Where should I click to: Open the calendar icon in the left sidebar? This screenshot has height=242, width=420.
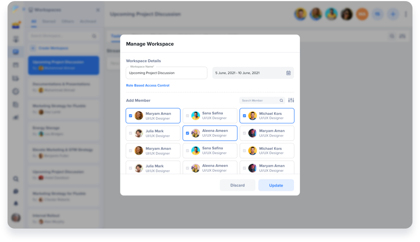16,65
